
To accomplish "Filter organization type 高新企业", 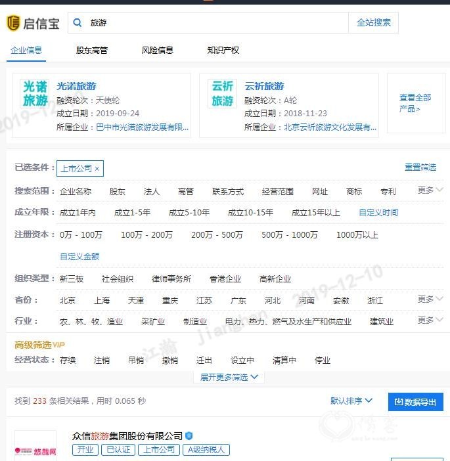I will [275, 278].
